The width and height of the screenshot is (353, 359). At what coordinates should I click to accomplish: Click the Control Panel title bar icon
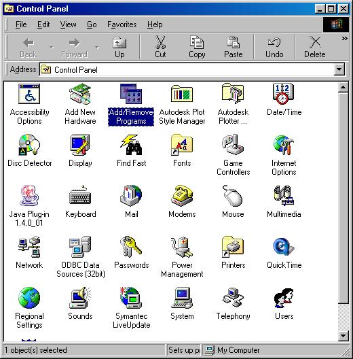click(9, 9)
